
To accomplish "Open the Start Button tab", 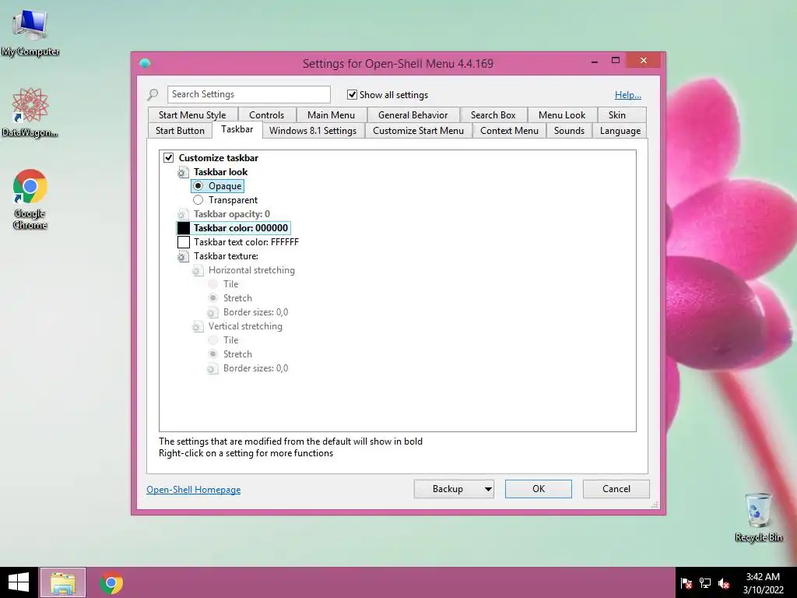I will (180, 131).
